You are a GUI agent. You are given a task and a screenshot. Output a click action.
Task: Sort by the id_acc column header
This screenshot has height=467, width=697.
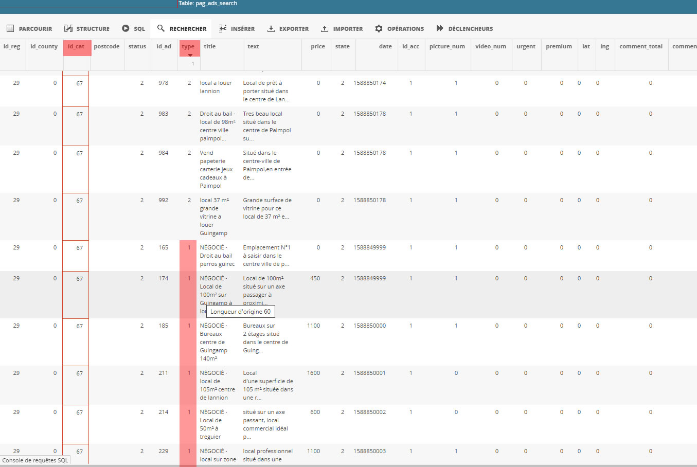[x=410, y=46]
